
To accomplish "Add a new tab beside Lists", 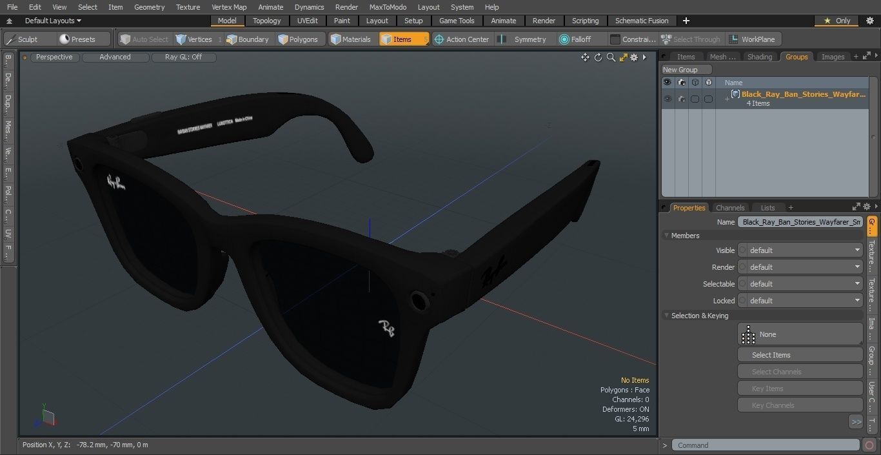I will click(791, 208).
